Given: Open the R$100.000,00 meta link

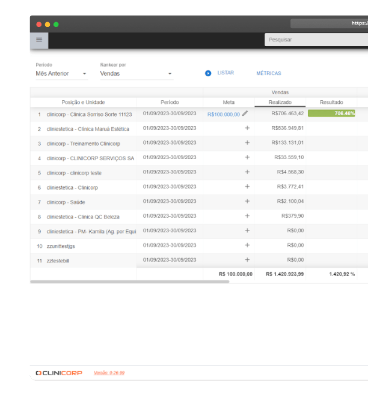Looking at the screenshot, I should [x=224, y=115].
